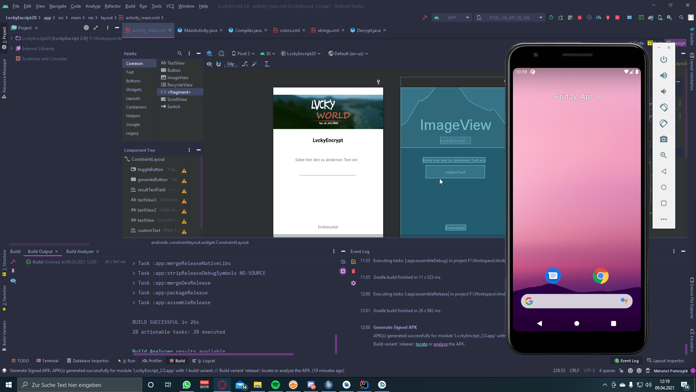Take emulator screenshot with camera icon
696x392 pixels.
click(663, 139)
